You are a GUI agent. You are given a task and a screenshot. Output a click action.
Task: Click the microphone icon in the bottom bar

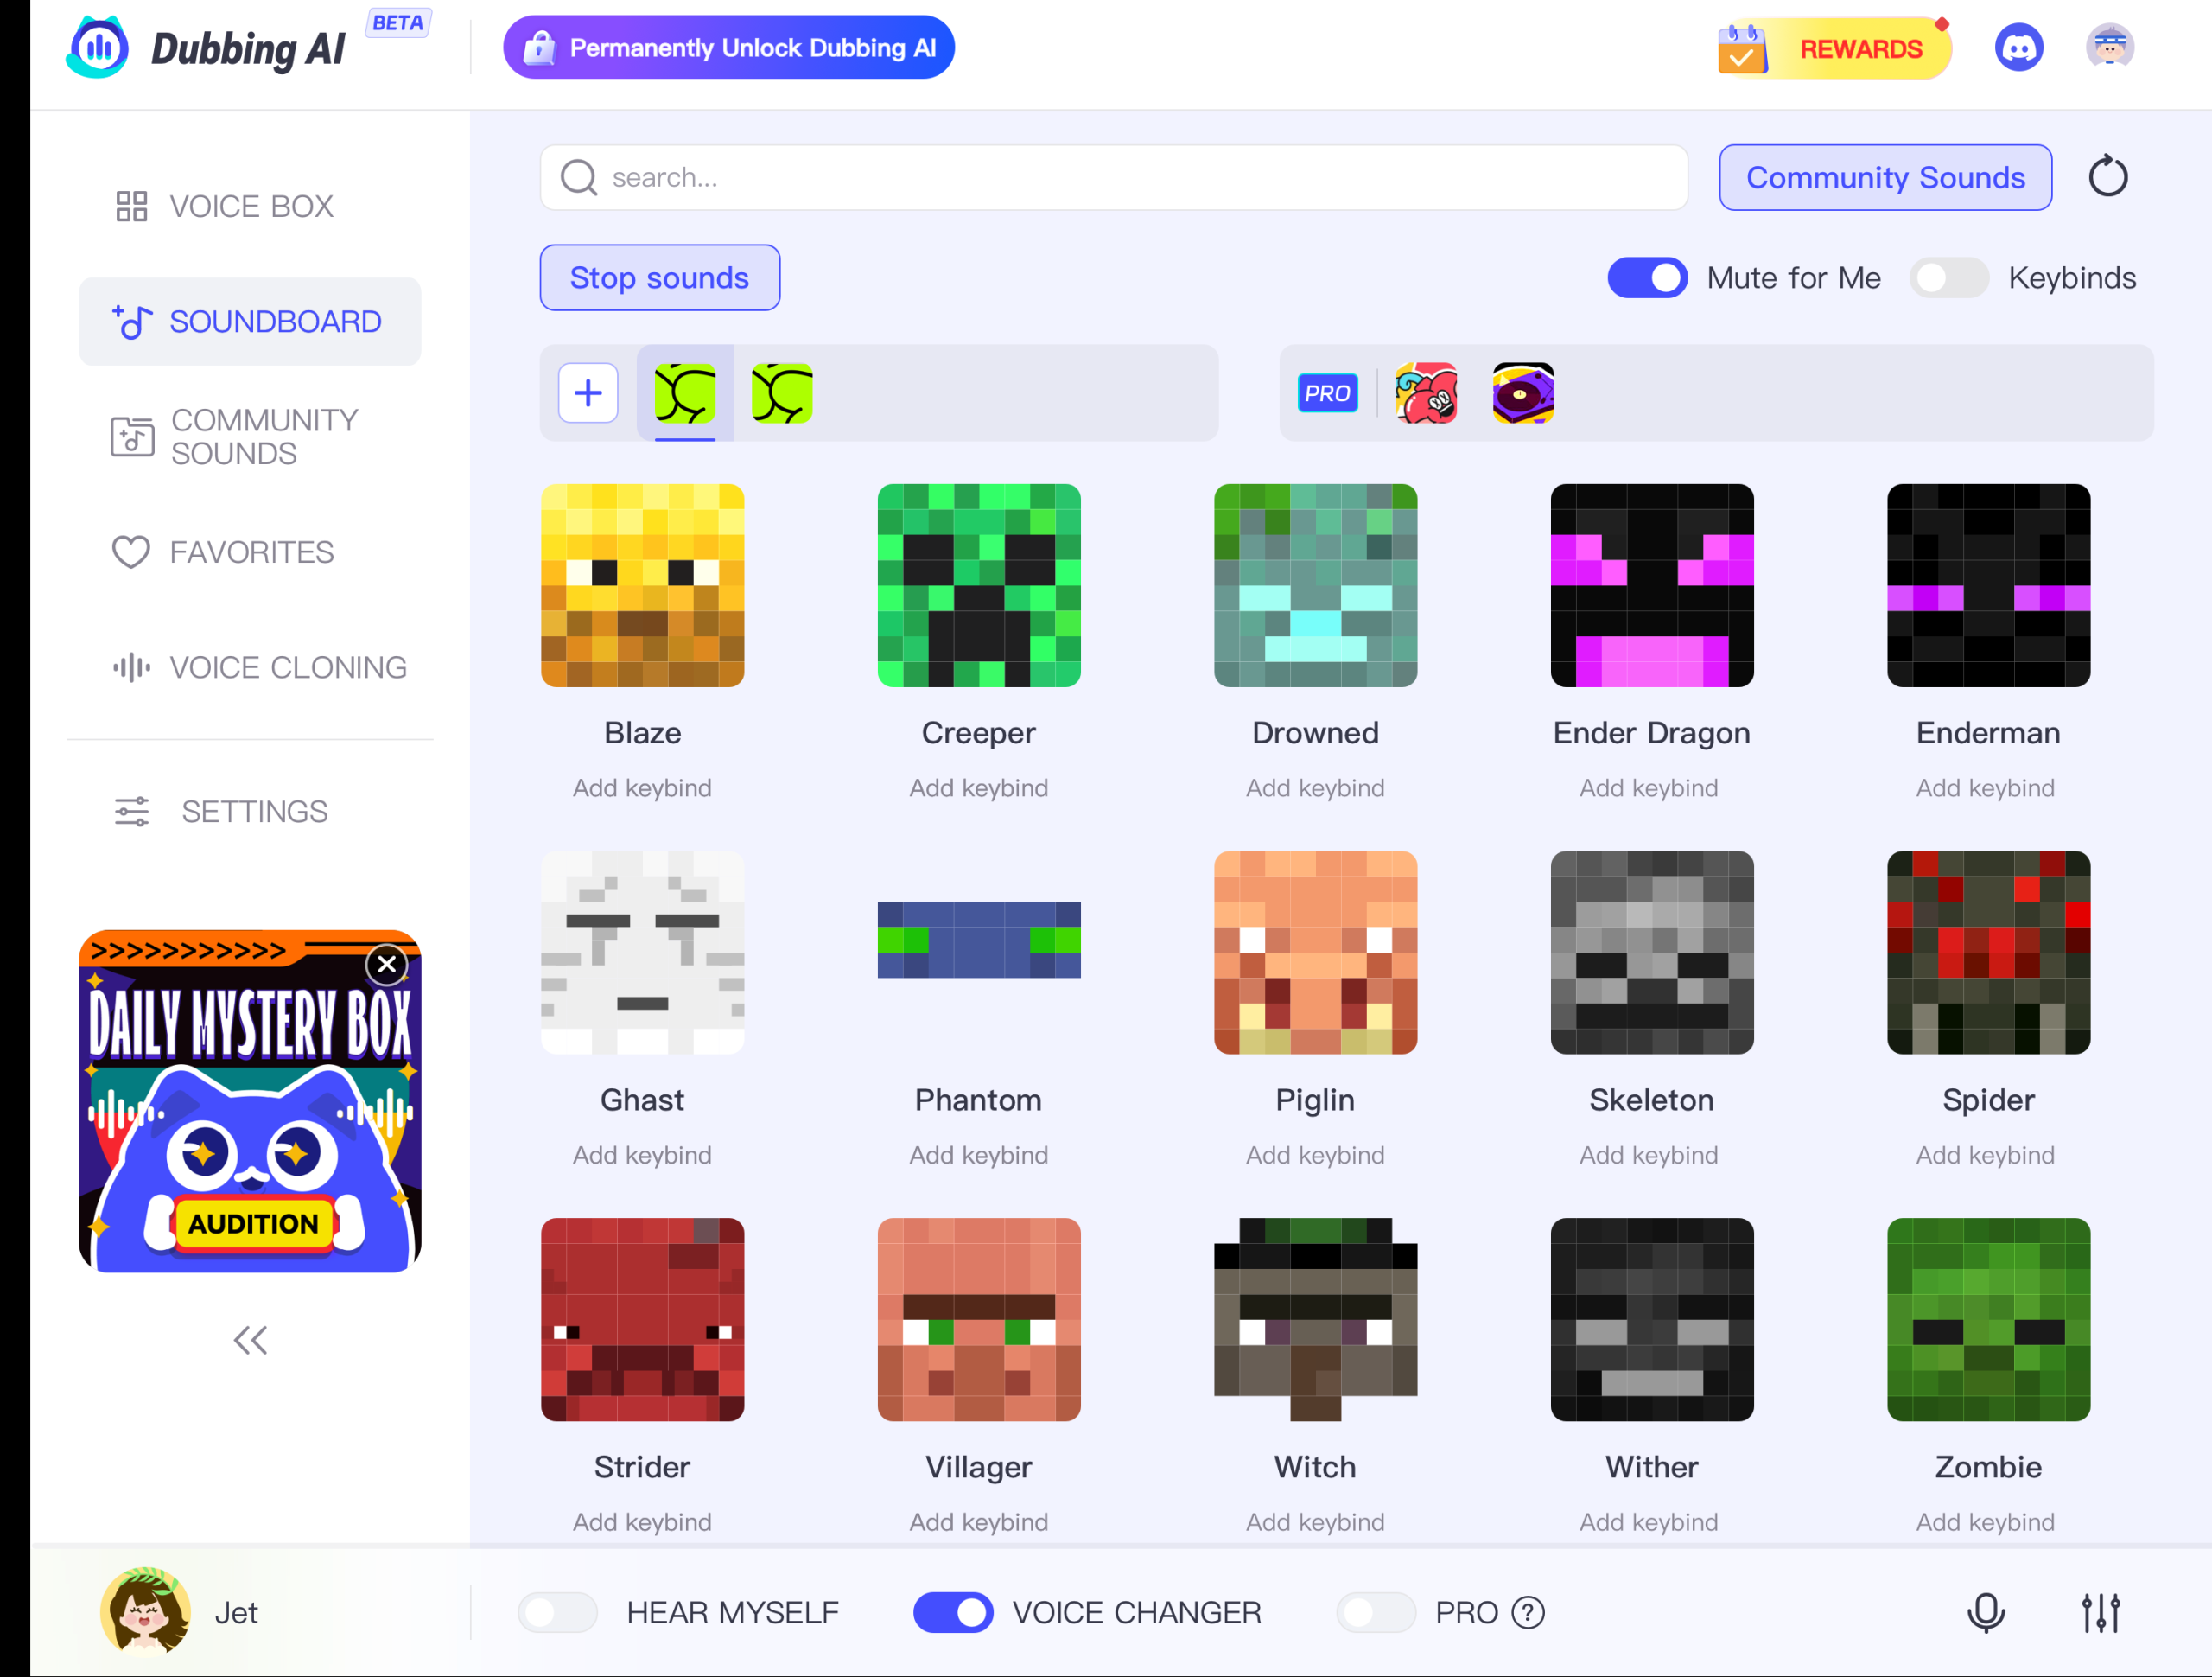(1985, 1612)
